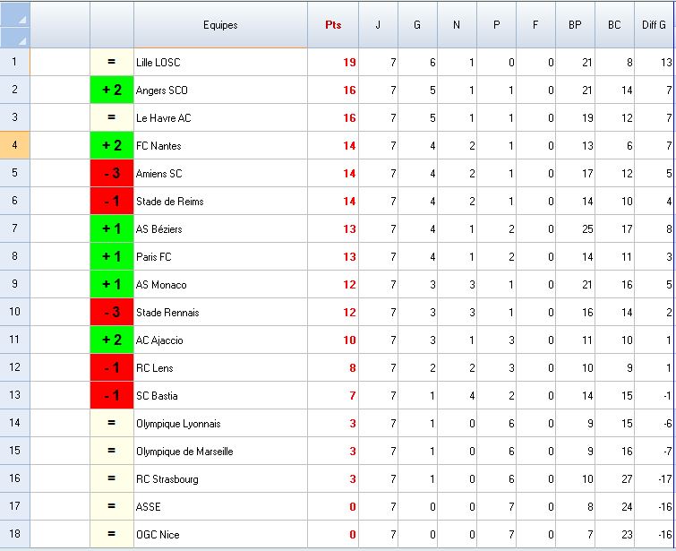The width and height of the screenshot is (676, 551).
Task: Click the Olympique de Marseille cell
Action: (x=220, y=452)
